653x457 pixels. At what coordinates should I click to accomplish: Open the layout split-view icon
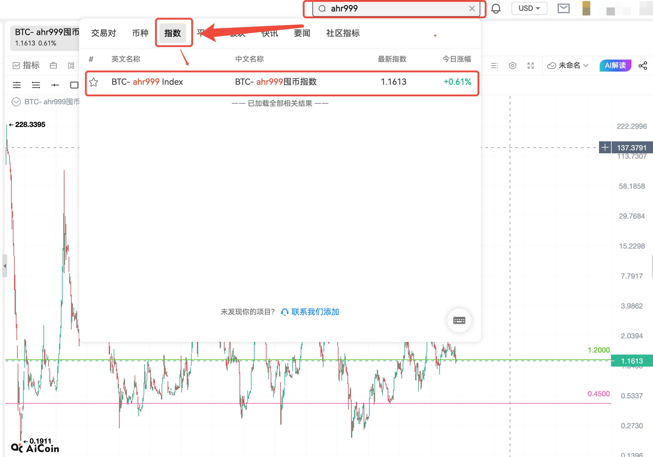[x=71, y=65]
